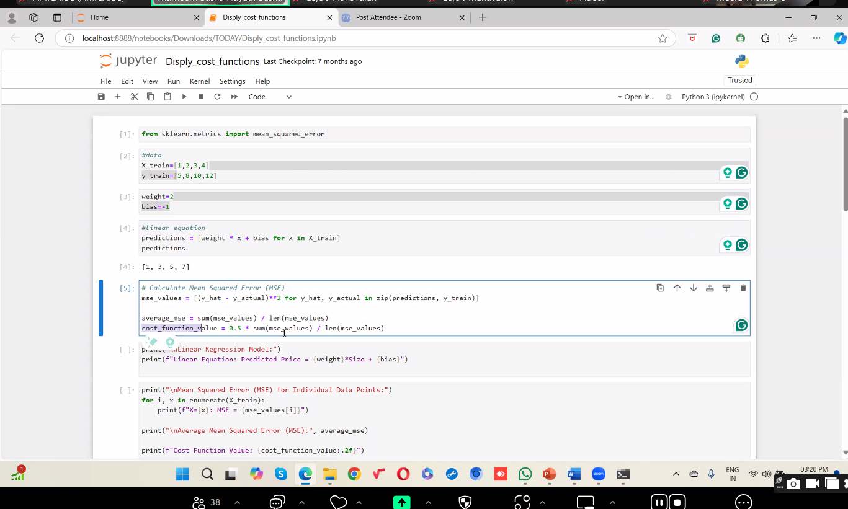Insert a new cell using the plus icon
This screenshot has height=509, width=848.
pos(117,97)
